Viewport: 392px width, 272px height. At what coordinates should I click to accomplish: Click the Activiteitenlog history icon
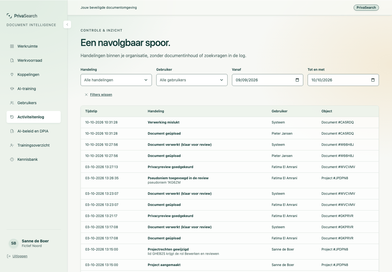pos(12,117)
